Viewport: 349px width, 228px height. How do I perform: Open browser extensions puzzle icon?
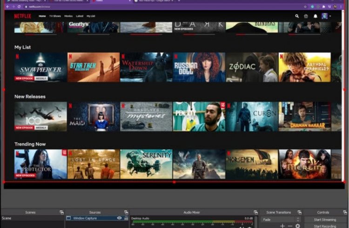click(x=323, y=7)
